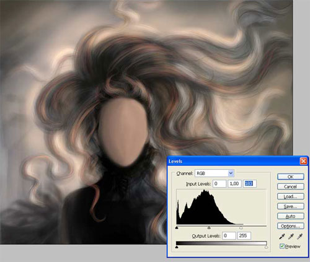Click the input shadow field showing 0
310x262 pixels.
click(219, 183)
